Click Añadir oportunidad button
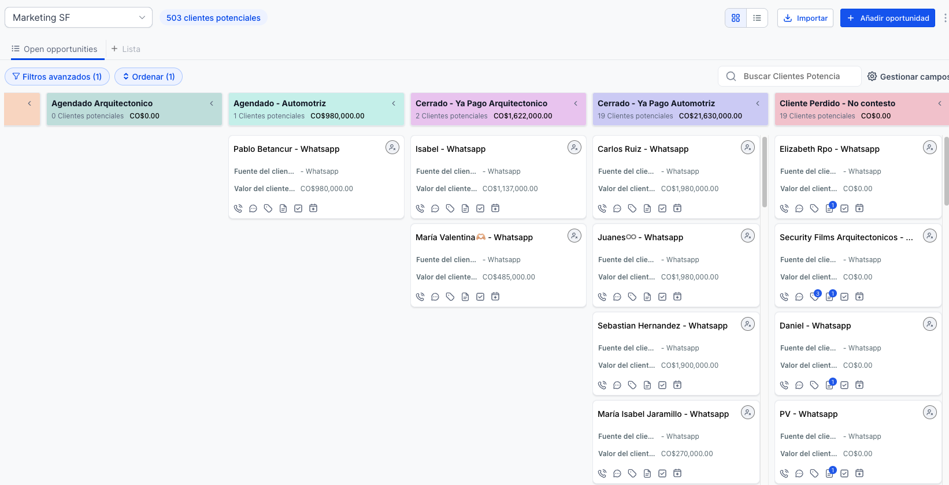Screen dimensions: 949x485 click(888, 18)
